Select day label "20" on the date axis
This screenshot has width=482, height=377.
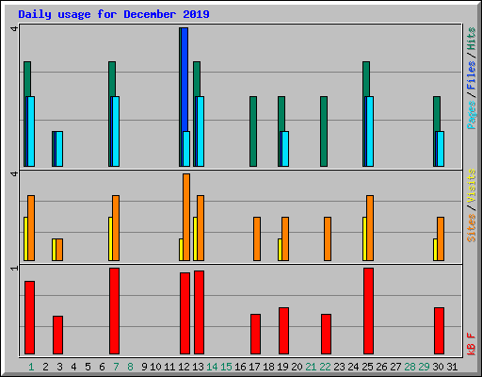coord(297,367)
